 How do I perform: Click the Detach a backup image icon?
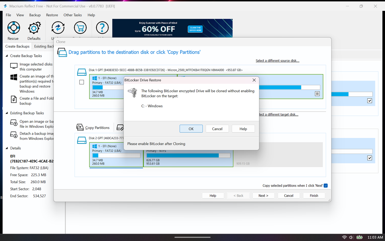coord(14,135)
